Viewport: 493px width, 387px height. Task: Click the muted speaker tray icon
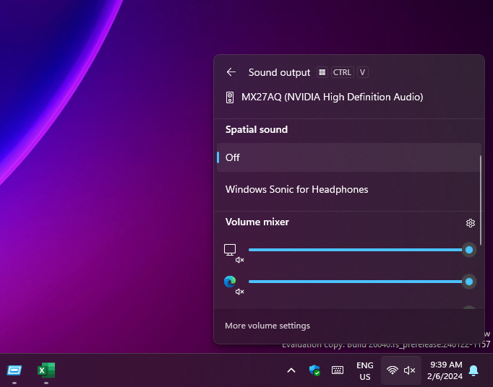[410, 370]
